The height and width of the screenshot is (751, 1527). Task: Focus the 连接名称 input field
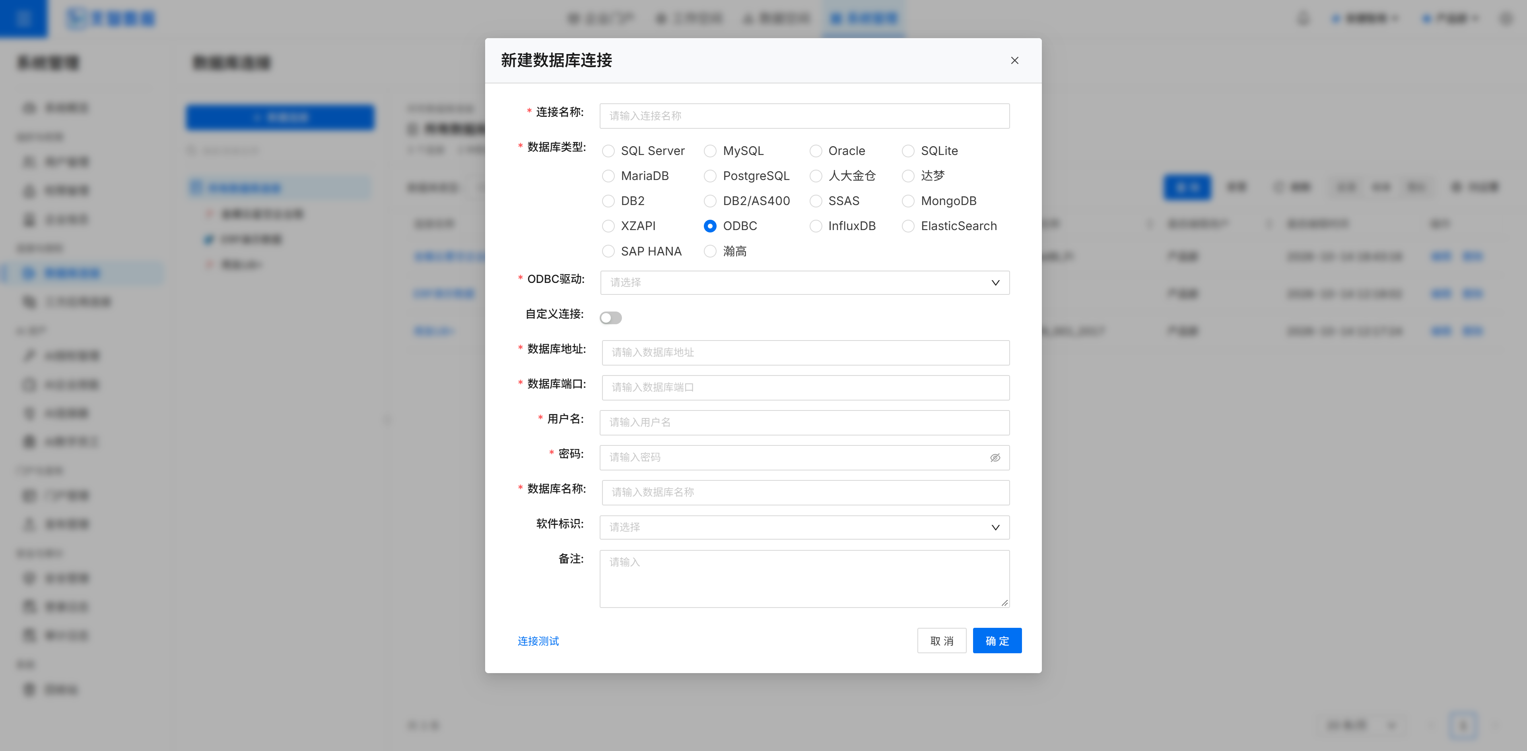804,116
